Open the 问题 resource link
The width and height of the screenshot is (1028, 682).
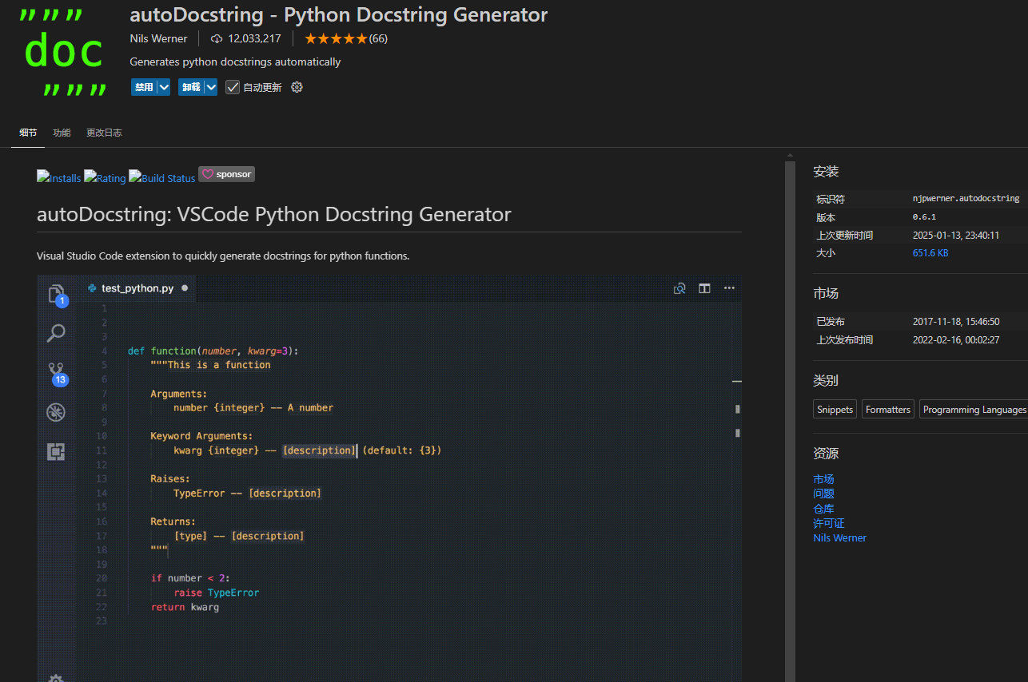pos(823,494)
